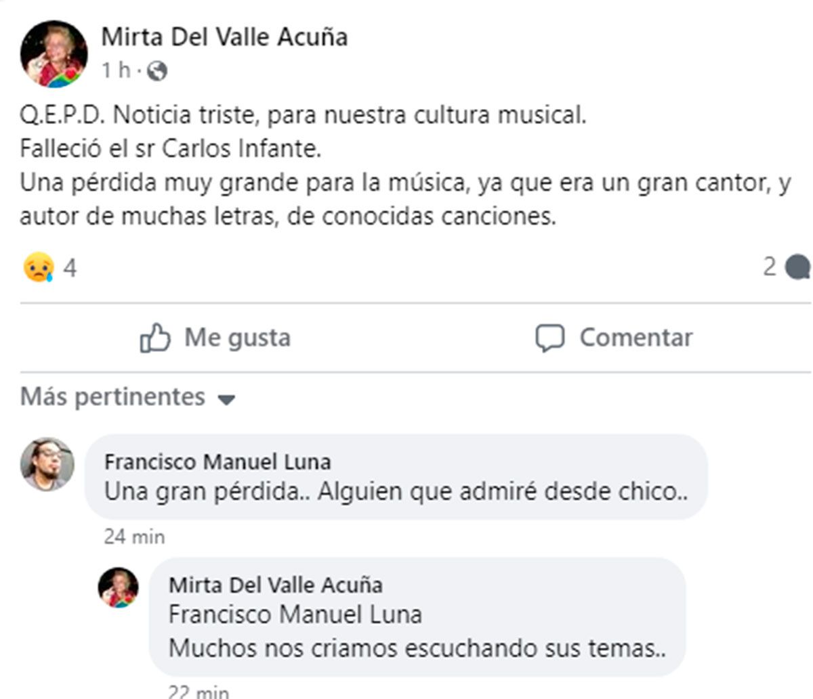Click the sad face reaction emoji
The image size is (813, 699).
click(38, 268)
